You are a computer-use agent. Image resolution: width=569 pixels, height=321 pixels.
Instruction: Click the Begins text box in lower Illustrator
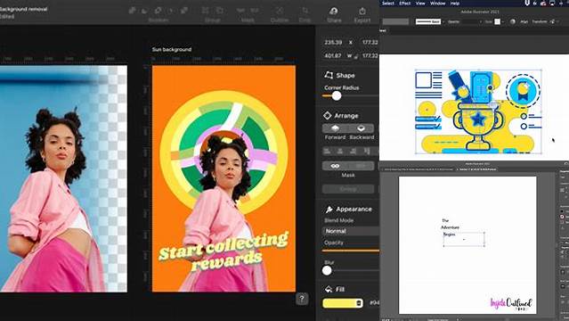464,239
